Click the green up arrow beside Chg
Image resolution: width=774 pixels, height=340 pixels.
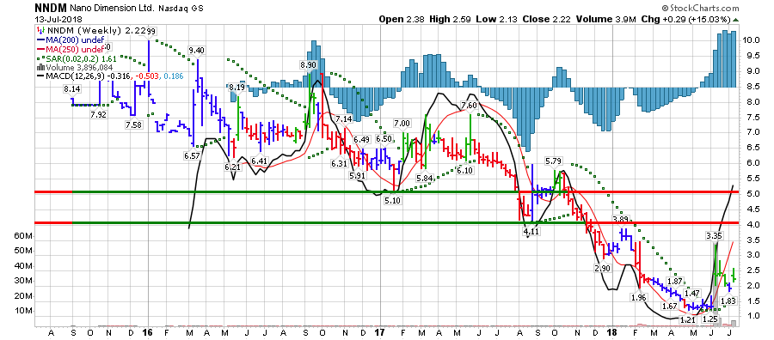(x=736, y=19)
